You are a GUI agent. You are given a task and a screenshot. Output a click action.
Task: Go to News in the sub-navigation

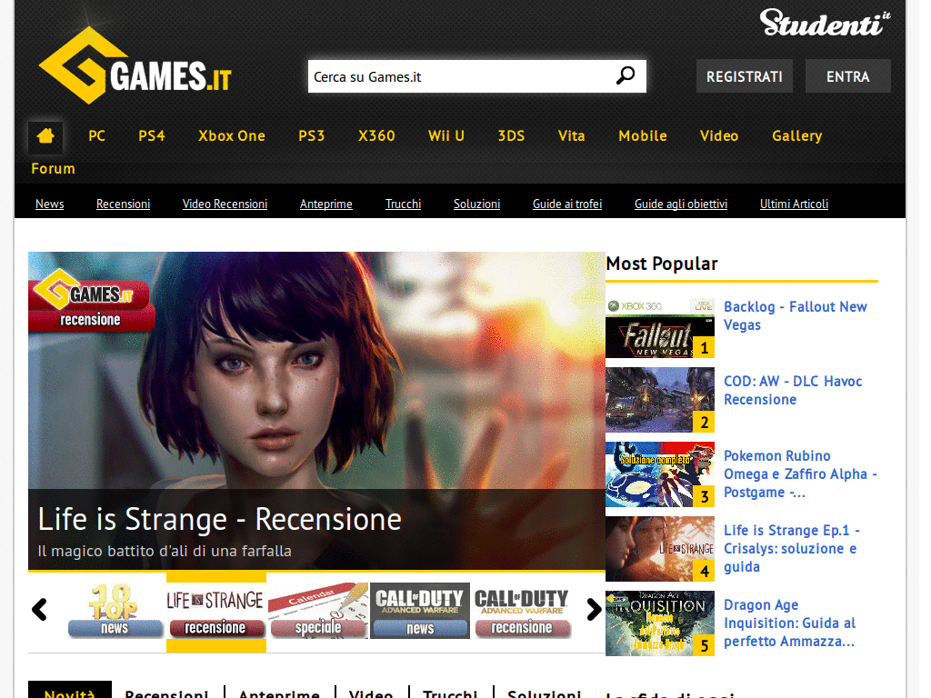click(x=50, y=204)
